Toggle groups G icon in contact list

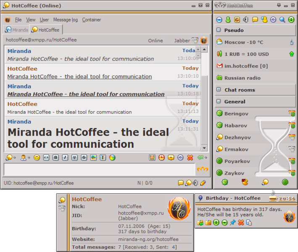click(x=237, y=20)
